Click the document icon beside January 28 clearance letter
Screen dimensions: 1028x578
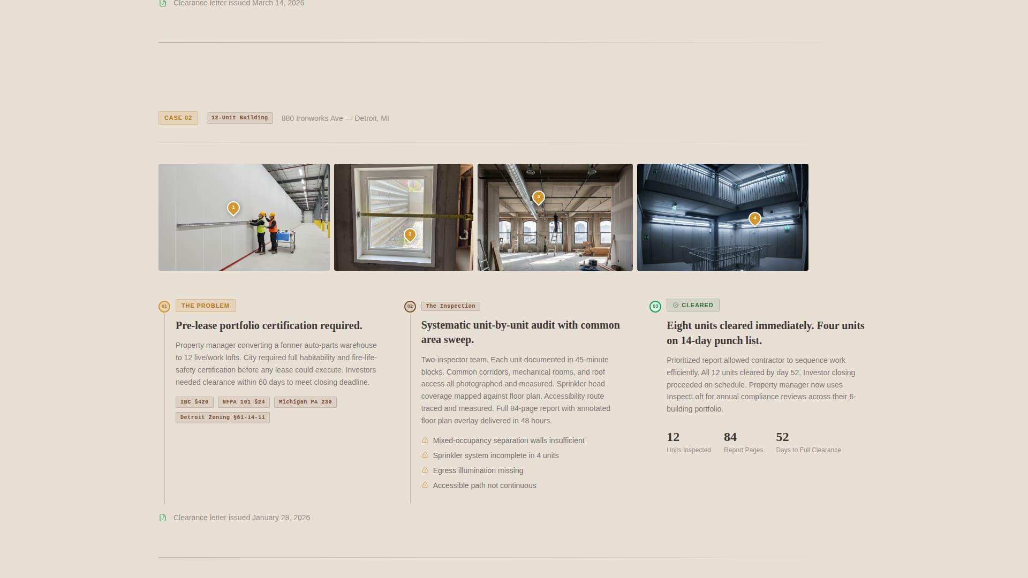[x=163, y=518]
